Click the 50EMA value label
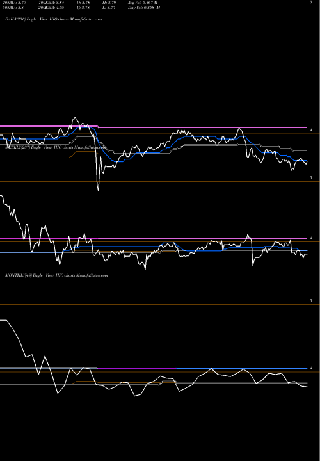Screen dimensions: 320x461 coord(14,8)
